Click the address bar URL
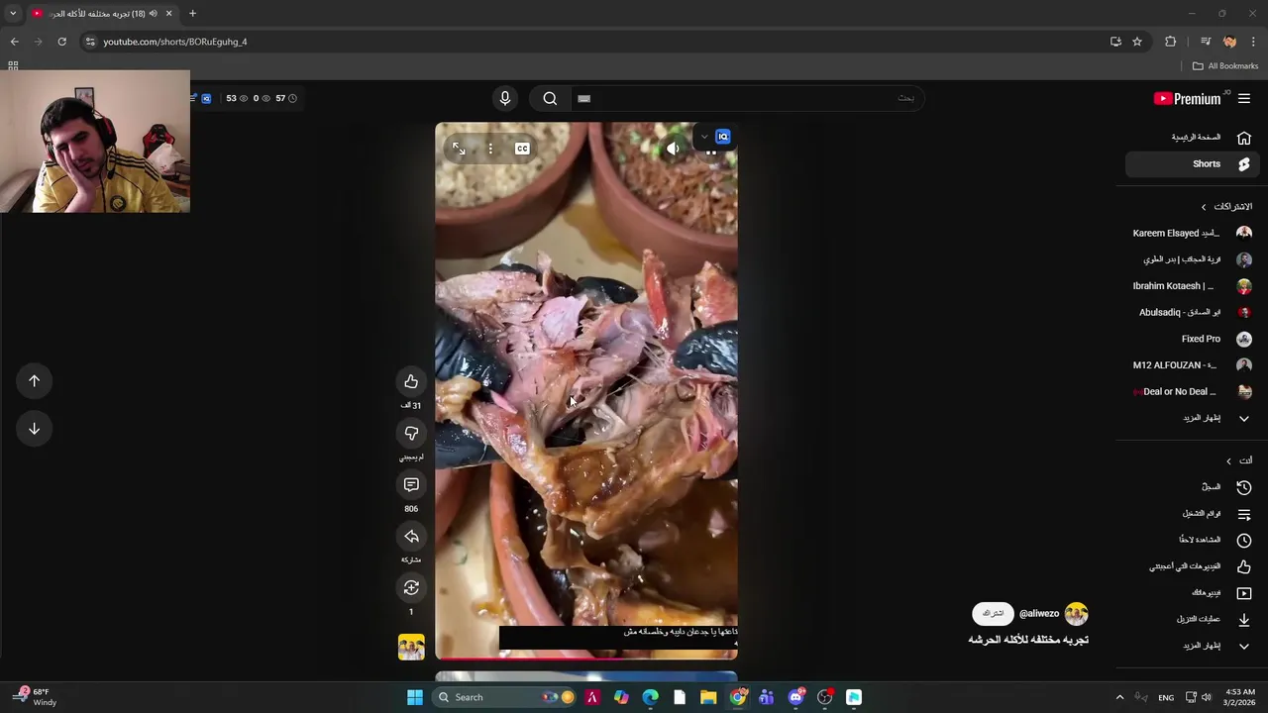Image resolution: width=1268 pixels, height=713 pixels. coord(175,42)
